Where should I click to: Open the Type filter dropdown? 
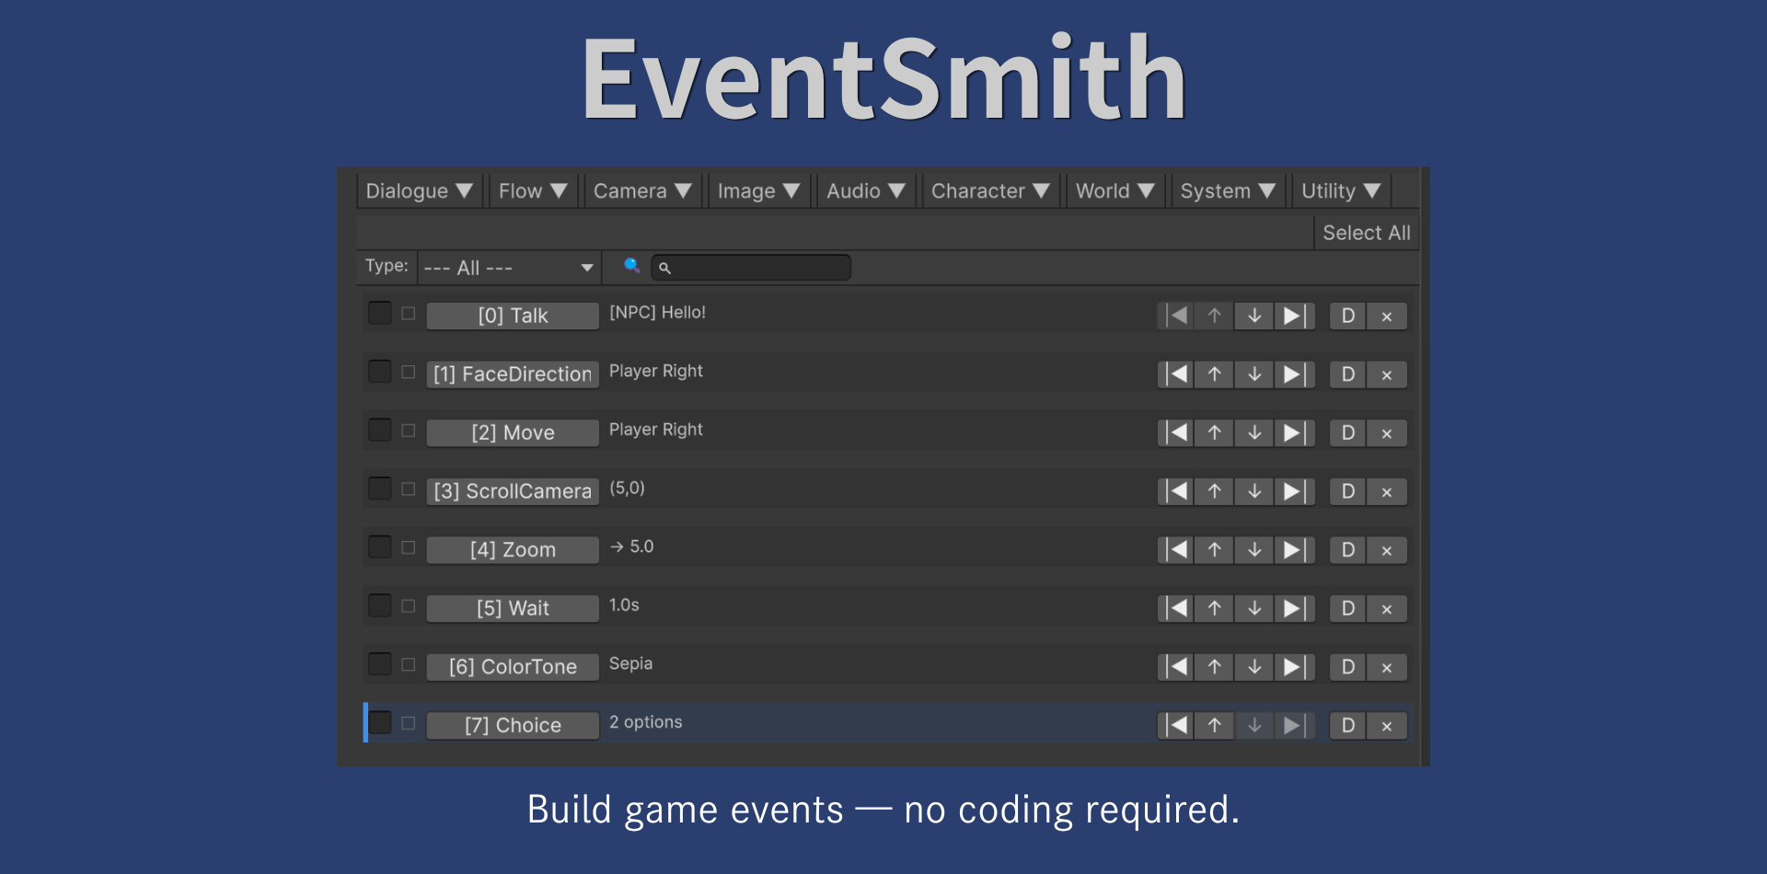(509, 267)
